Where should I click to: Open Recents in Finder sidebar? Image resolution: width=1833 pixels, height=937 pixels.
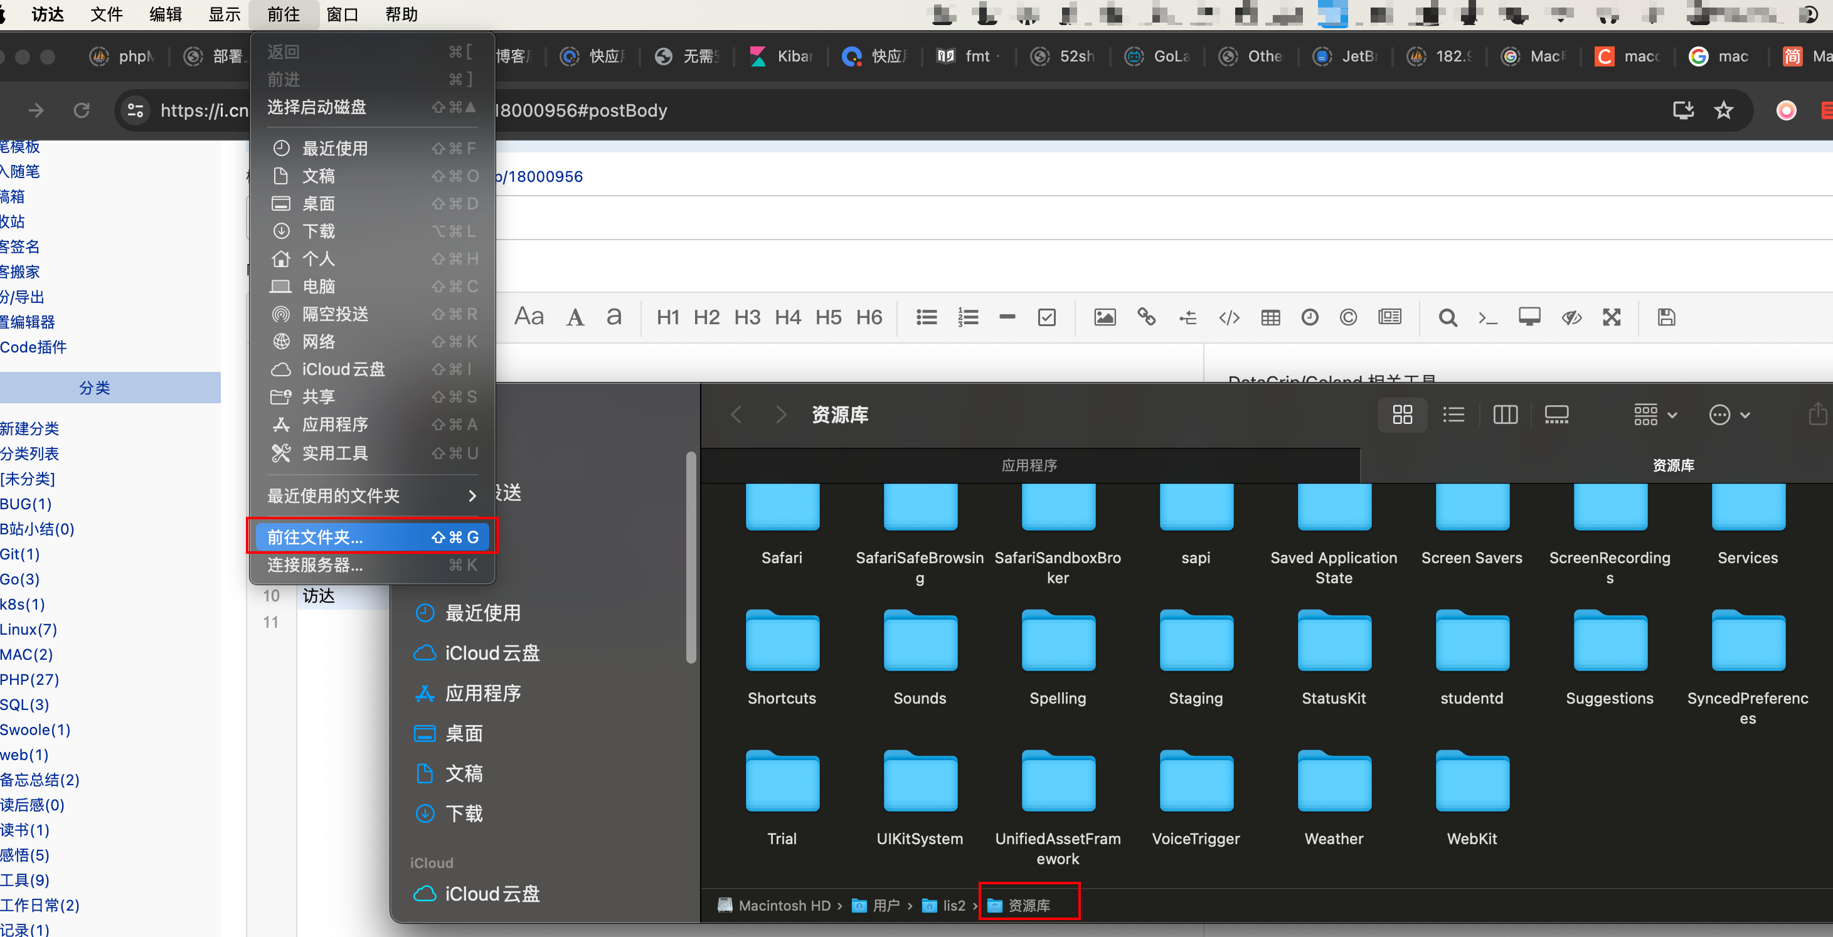467,613
